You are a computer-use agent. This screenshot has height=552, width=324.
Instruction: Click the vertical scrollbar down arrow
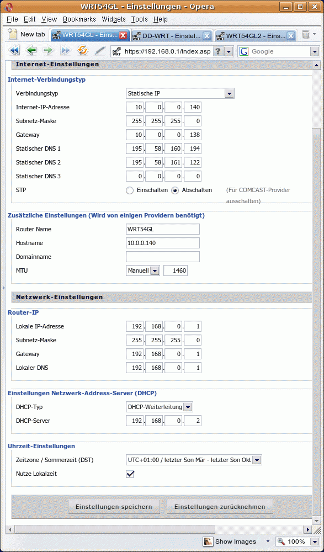316,521
